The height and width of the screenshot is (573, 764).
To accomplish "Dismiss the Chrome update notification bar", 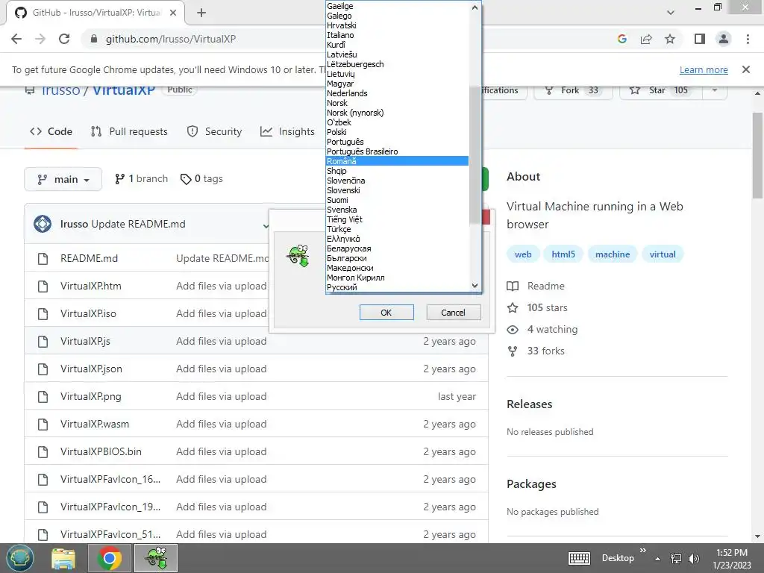I will (x=746, y=69).
